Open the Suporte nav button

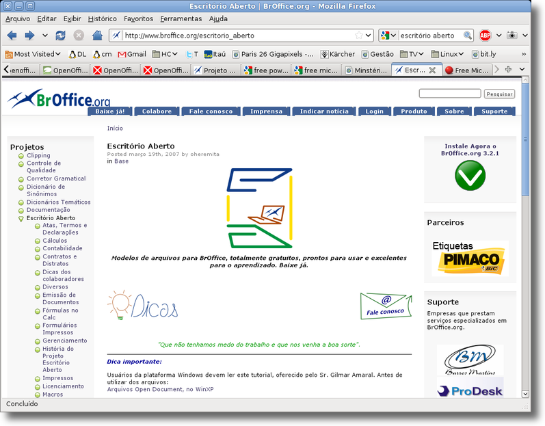pos(494,111)
